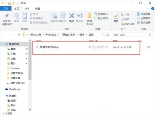Create a new folder with 新建文件夹 icon
This screenshot has height=116, width=155.
(x=90, y=16)
